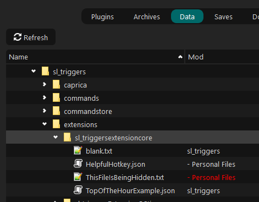Click the blank.txt notepad icon
The width and height of the screenshot is (259, 202).
click(78, 150)
